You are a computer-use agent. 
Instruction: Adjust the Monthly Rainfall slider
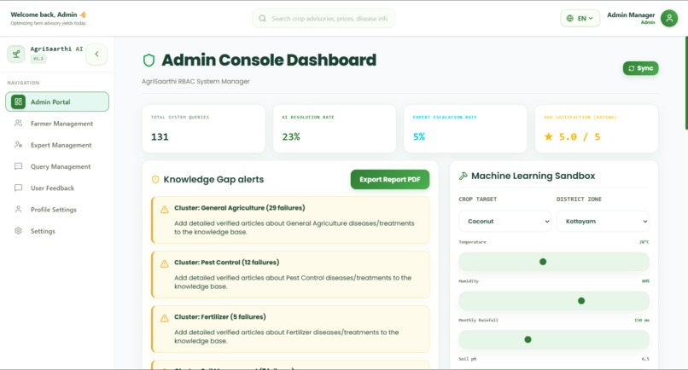click(x=554, y=339)
